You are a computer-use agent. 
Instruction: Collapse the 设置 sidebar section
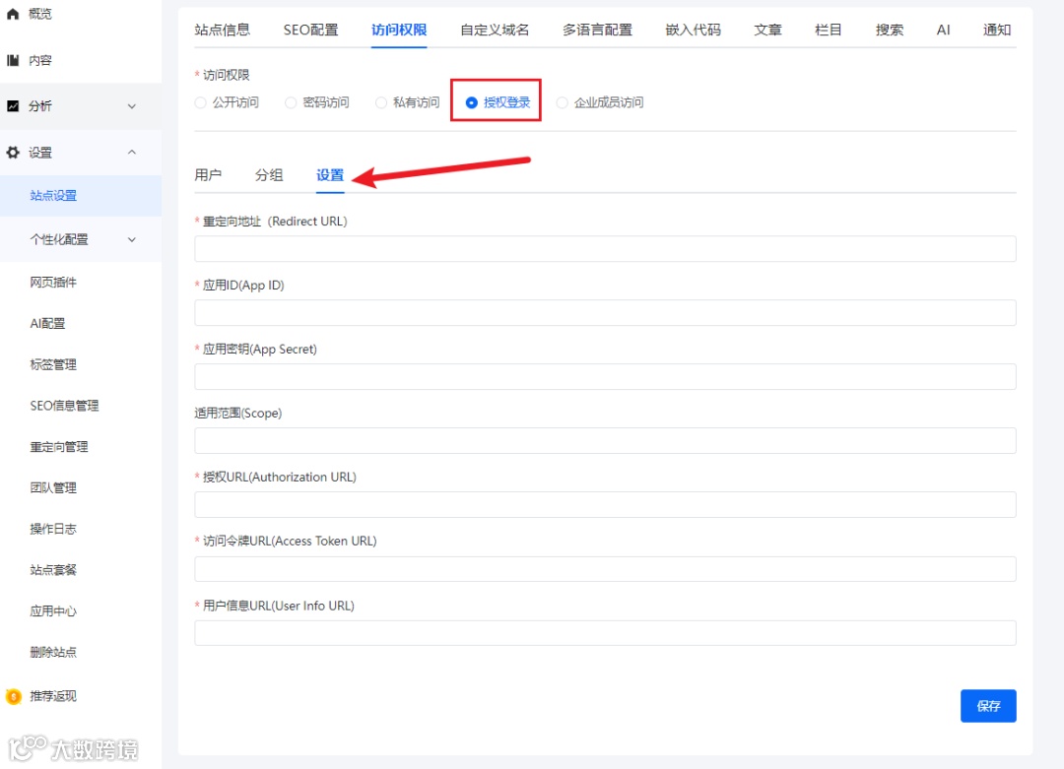coord(131,152)
